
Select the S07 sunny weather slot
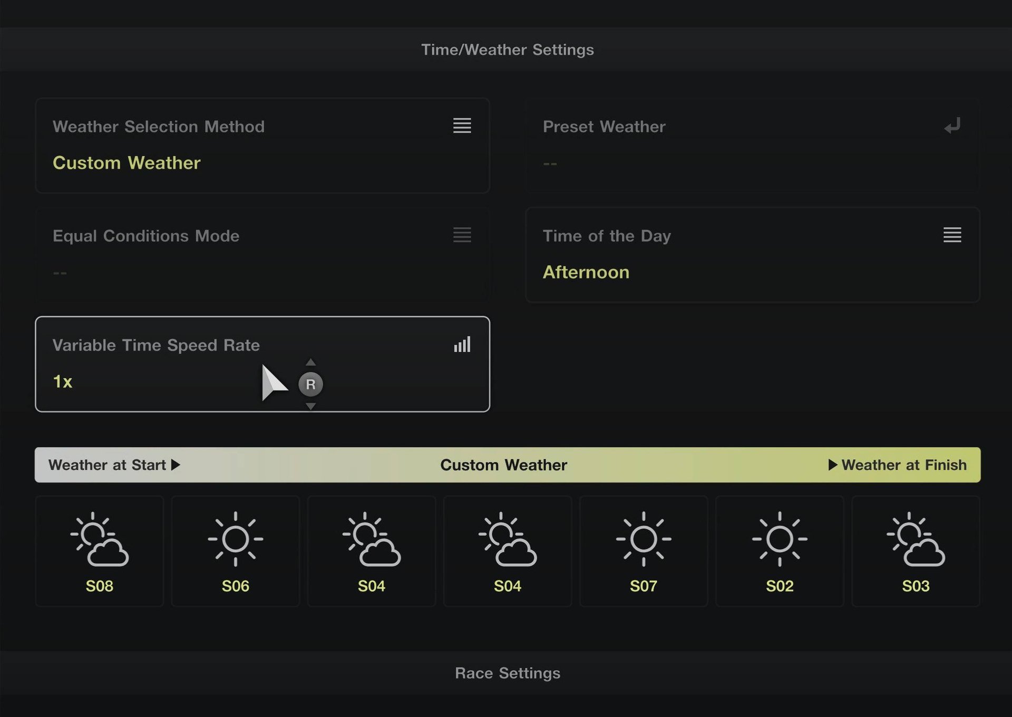coord(644,551)
